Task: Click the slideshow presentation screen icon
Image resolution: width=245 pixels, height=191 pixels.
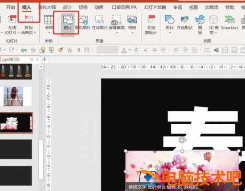Action: [51, 50]
